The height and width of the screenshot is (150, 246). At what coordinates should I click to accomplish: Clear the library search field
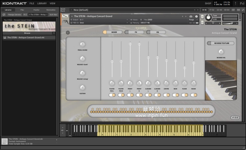[x=47, y=15]
